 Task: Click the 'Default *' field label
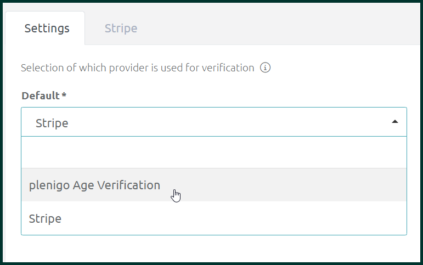(x=44, y=96)
